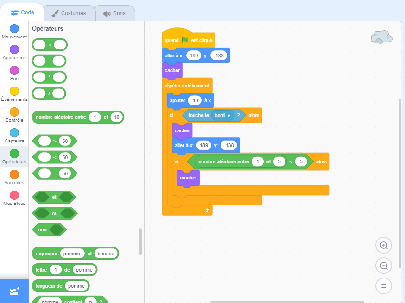Switch to the Costumes tab
Viewport: 405px width, 303px height.
[x=69, y=13]
